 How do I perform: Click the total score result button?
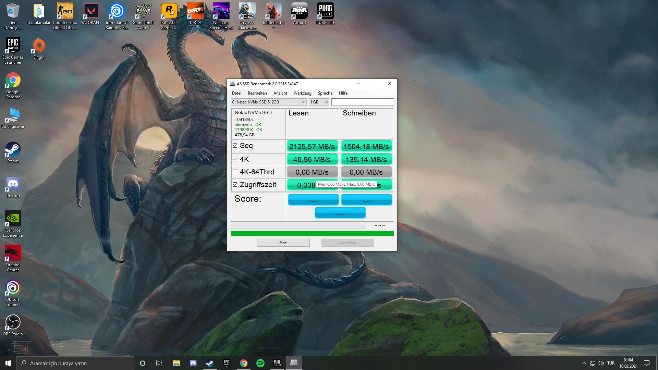[x=340, y=212]
